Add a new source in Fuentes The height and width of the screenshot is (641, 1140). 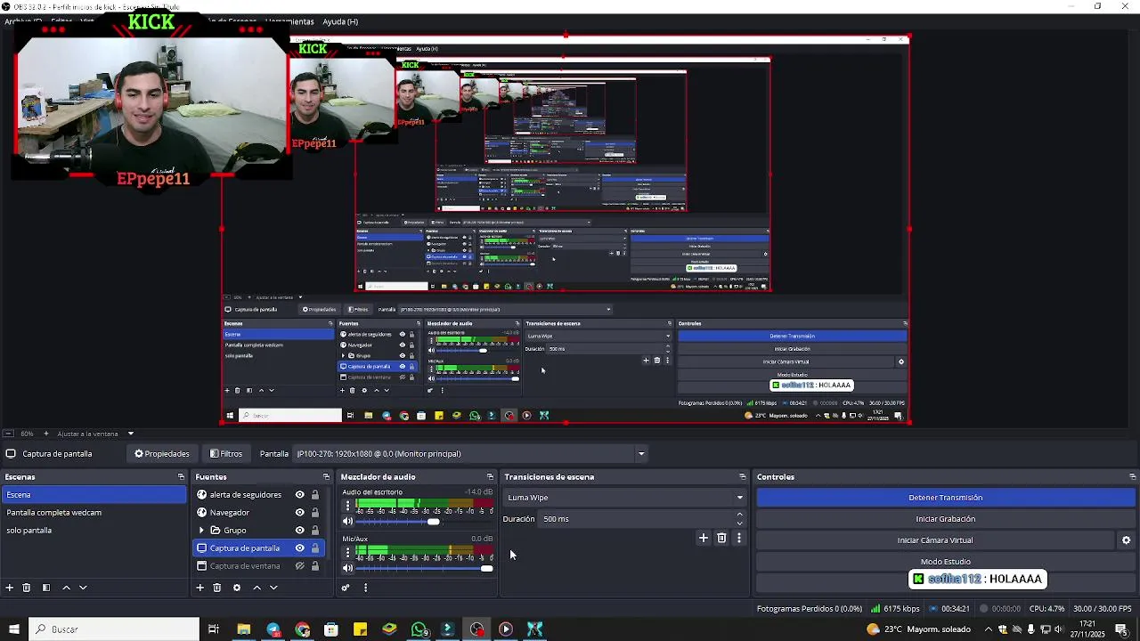pyautogui.click(x=200, y=588)
